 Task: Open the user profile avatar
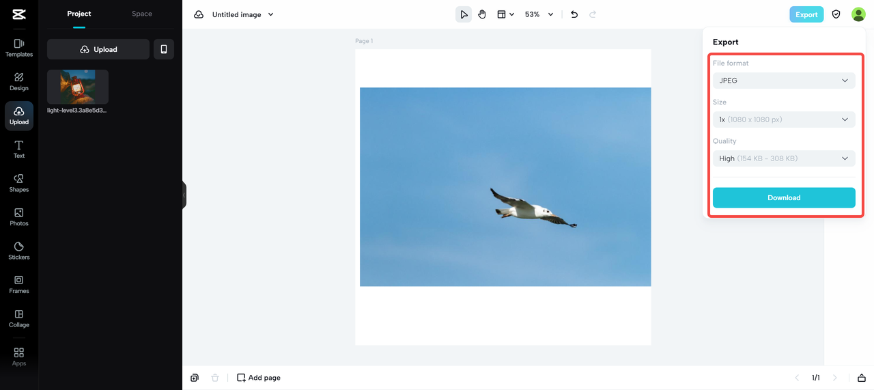tap(858, 14)
